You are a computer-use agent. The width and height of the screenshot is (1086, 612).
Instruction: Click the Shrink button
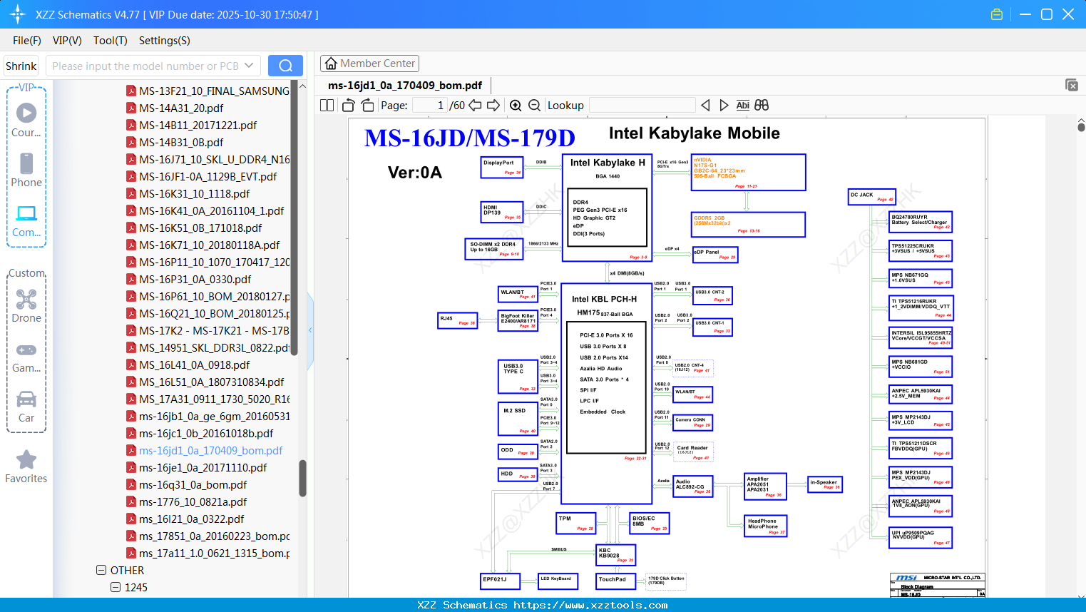click(x=21, y=66)
